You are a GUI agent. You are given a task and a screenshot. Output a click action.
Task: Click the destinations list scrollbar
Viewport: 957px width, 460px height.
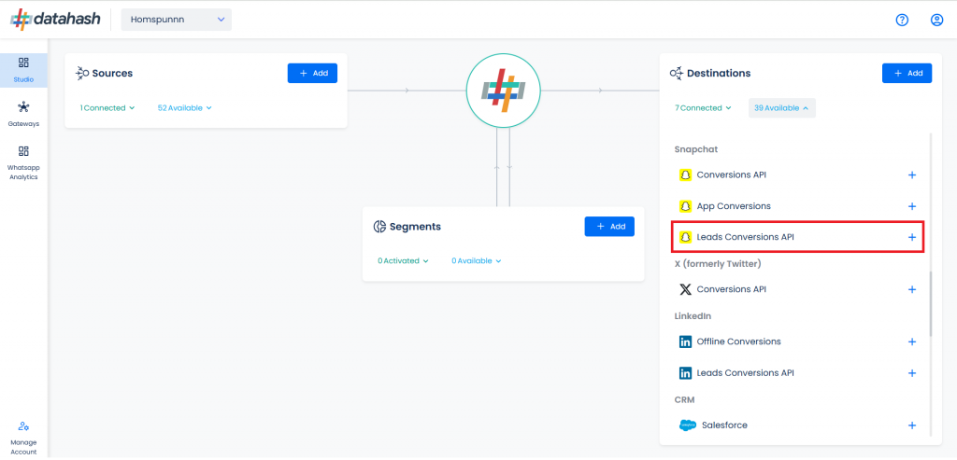(x=931, y=304)
